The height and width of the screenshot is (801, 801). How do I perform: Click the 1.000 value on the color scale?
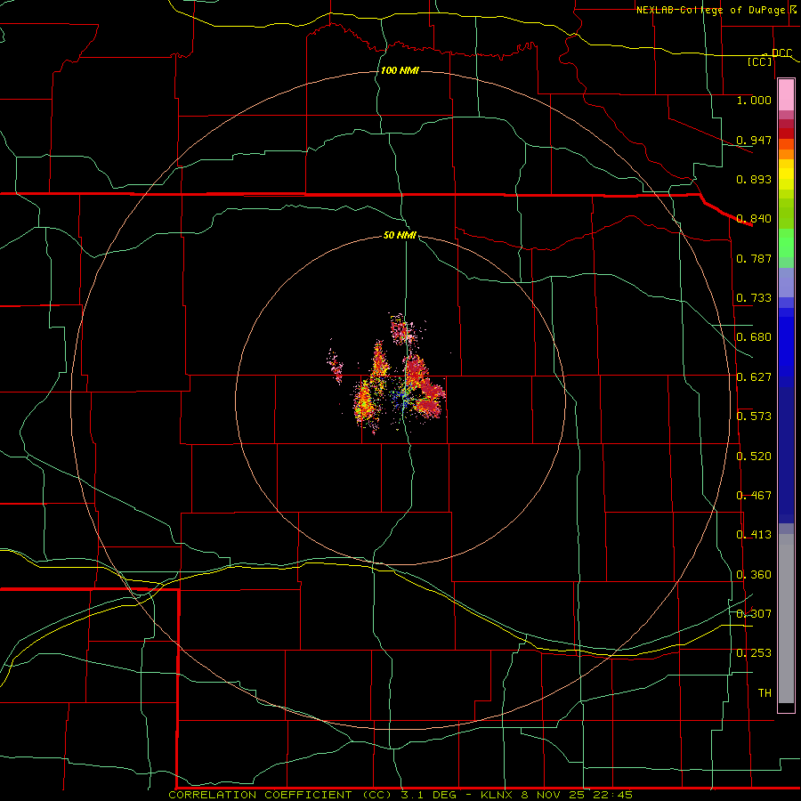[x=754, y=100]
